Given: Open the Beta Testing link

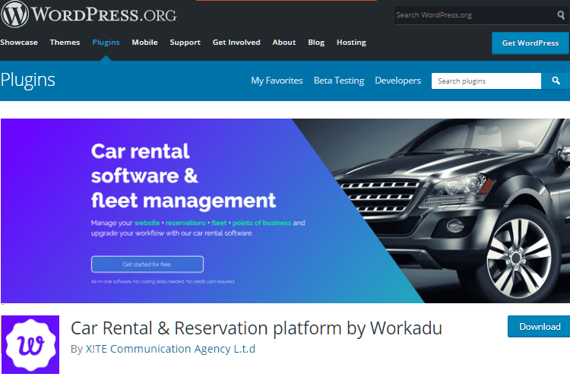Looking at the screenshot, I should point(339,81).
